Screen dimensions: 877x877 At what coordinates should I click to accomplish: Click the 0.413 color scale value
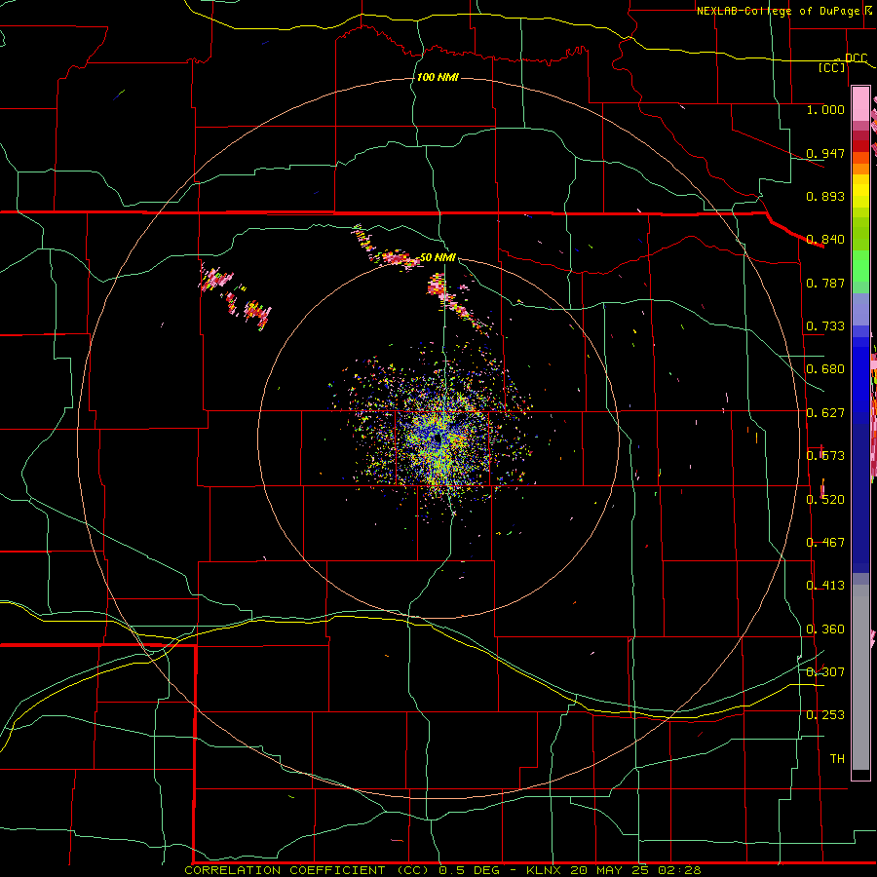click(825, 586)
